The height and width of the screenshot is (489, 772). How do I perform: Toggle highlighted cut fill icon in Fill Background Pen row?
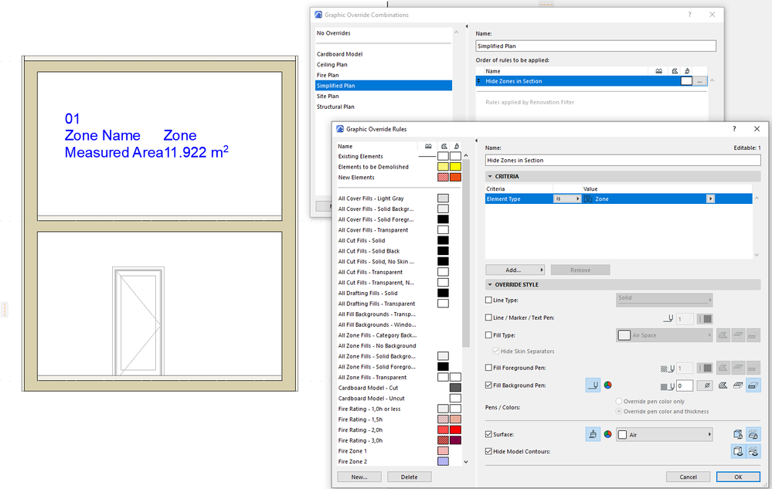point(753,385)
